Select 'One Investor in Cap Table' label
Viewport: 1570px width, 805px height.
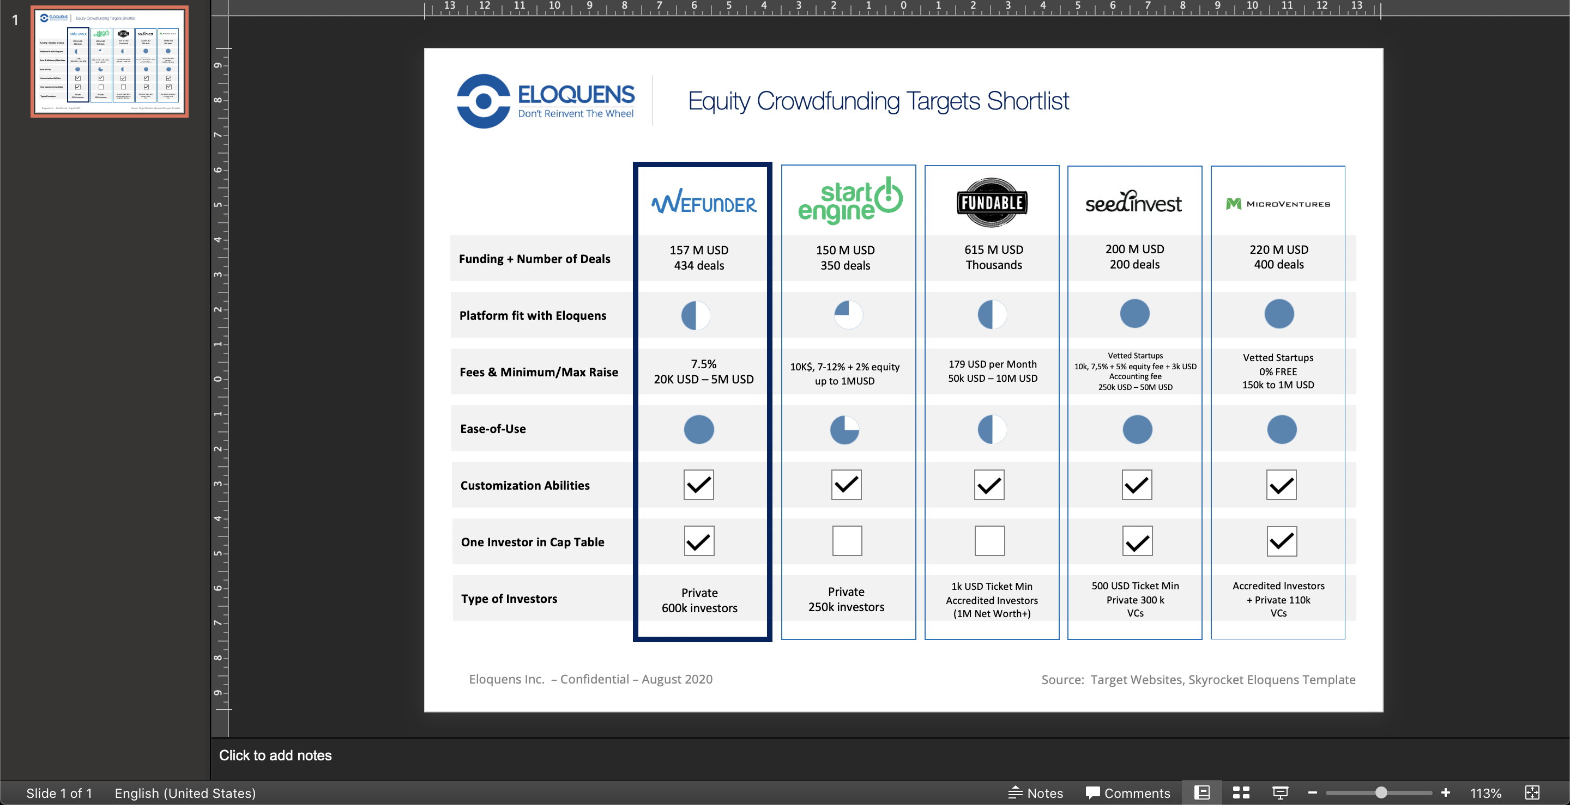(533, 542)
